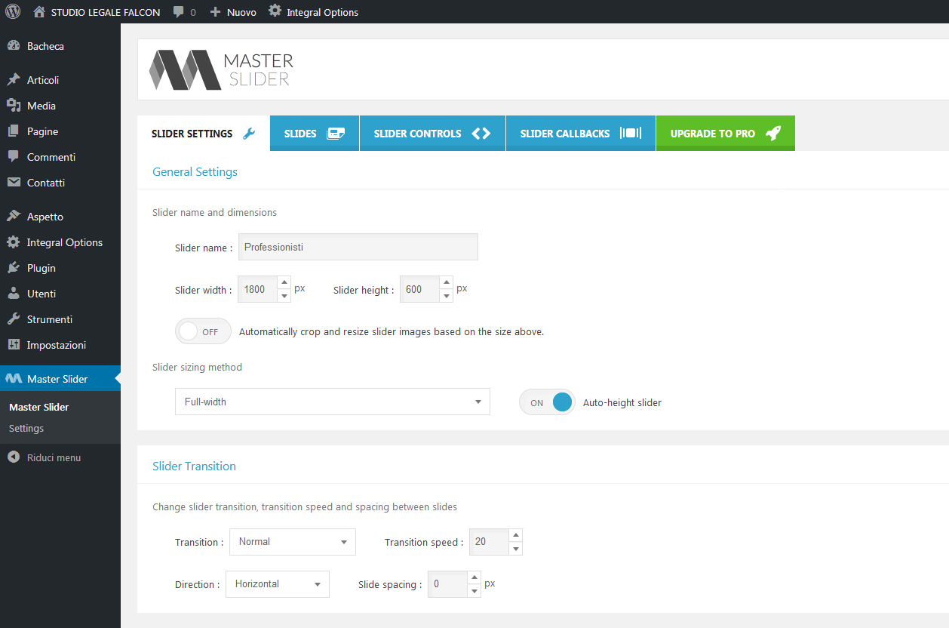
Task: Click the Bacheca dashboard icon
Action: click(x=14, y=46)
